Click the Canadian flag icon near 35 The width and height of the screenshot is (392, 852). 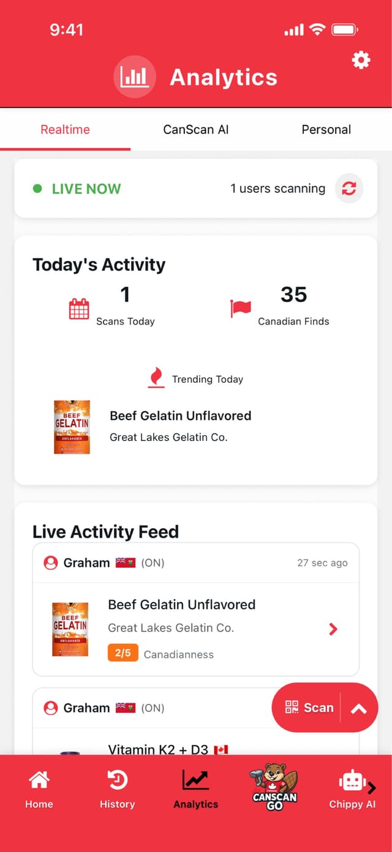tap(240, 308)
